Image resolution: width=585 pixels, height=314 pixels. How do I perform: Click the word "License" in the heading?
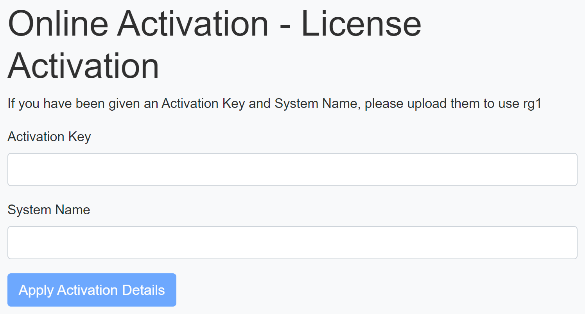point(361,23)
